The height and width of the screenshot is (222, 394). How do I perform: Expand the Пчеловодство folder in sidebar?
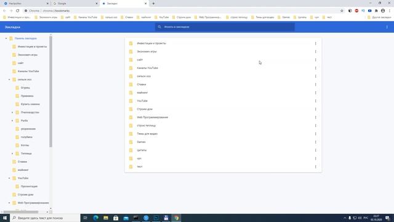(x=12, y=112)
